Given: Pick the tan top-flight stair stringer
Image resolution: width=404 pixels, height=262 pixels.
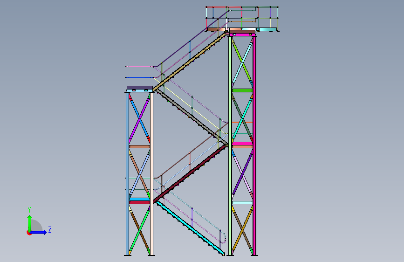Looking at the screenshot, I should tap(189, 62).
